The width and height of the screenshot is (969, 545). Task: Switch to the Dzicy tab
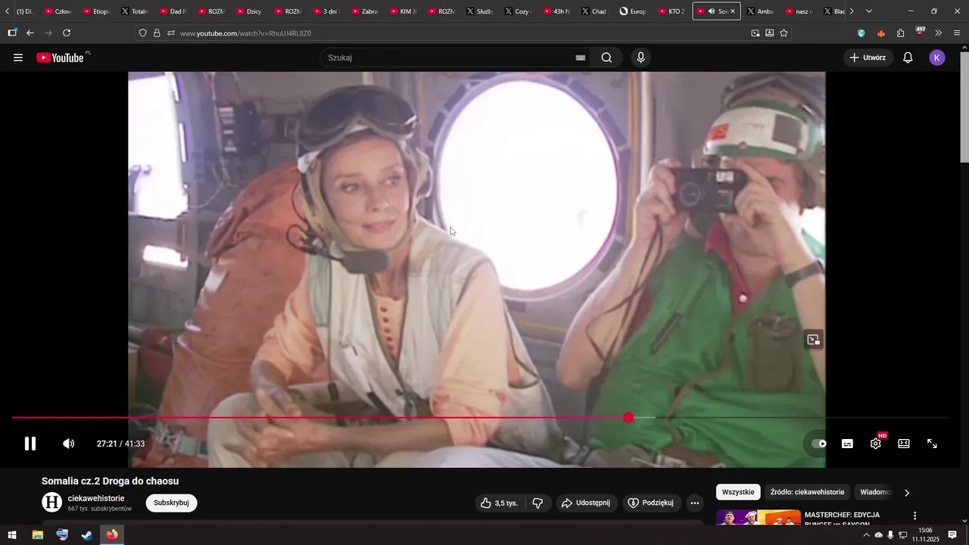248,11
